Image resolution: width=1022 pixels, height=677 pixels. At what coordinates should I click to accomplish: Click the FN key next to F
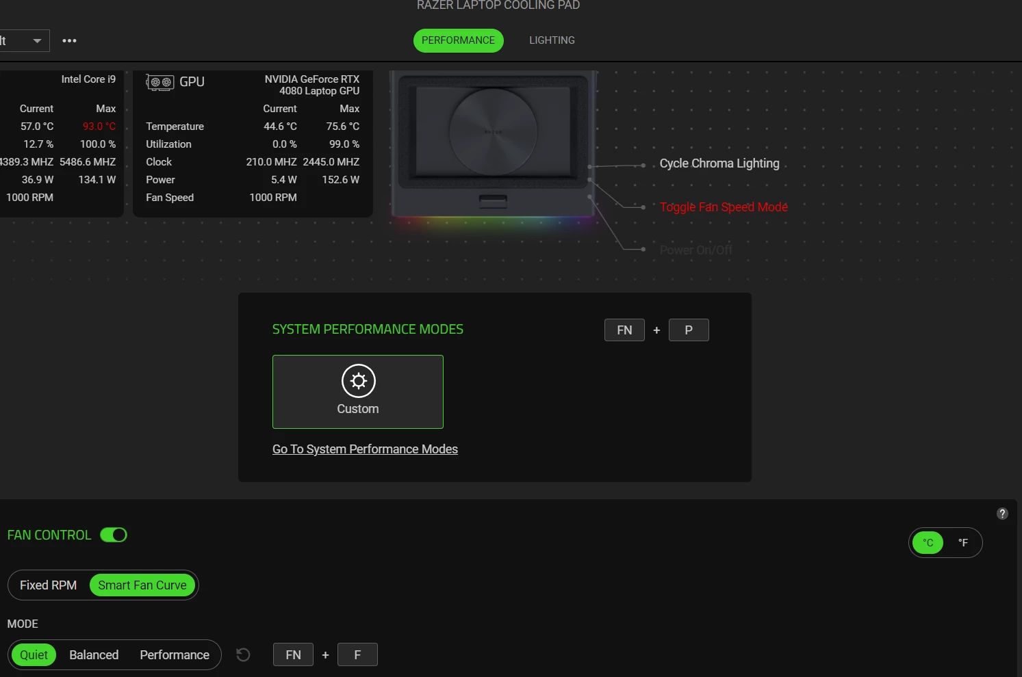coord(293,655)
